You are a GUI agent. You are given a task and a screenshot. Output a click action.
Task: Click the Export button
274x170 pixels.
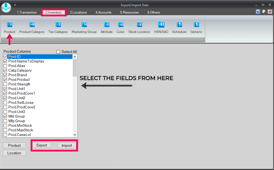[x=42, y=145]
